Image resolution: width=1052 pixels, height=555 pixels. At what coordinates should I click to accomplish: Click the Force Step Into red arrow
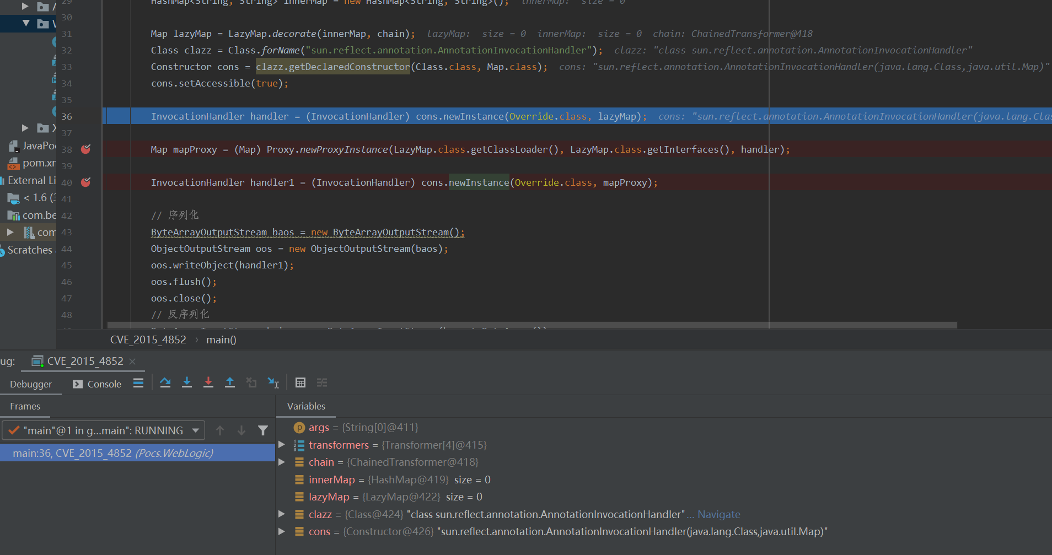click(x=208, y=382)
